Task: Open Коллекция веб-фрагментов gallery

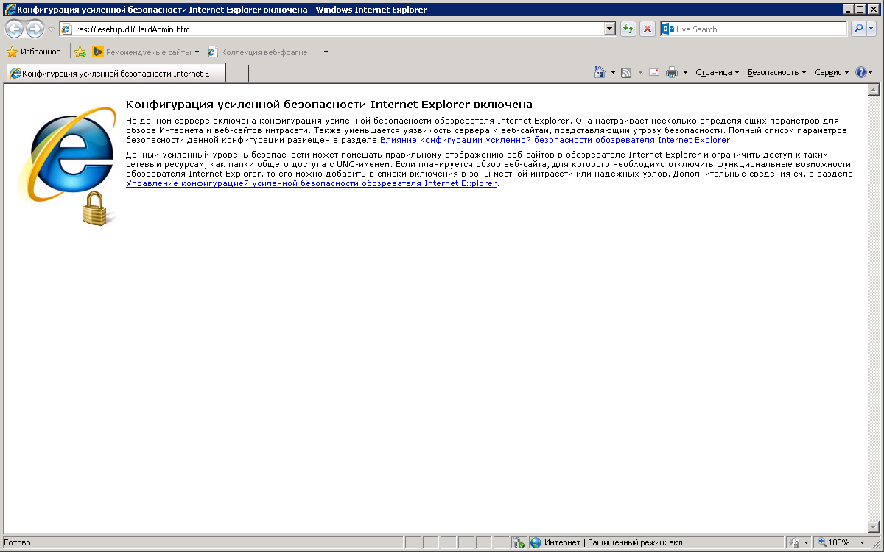Action: pos(268,52)
